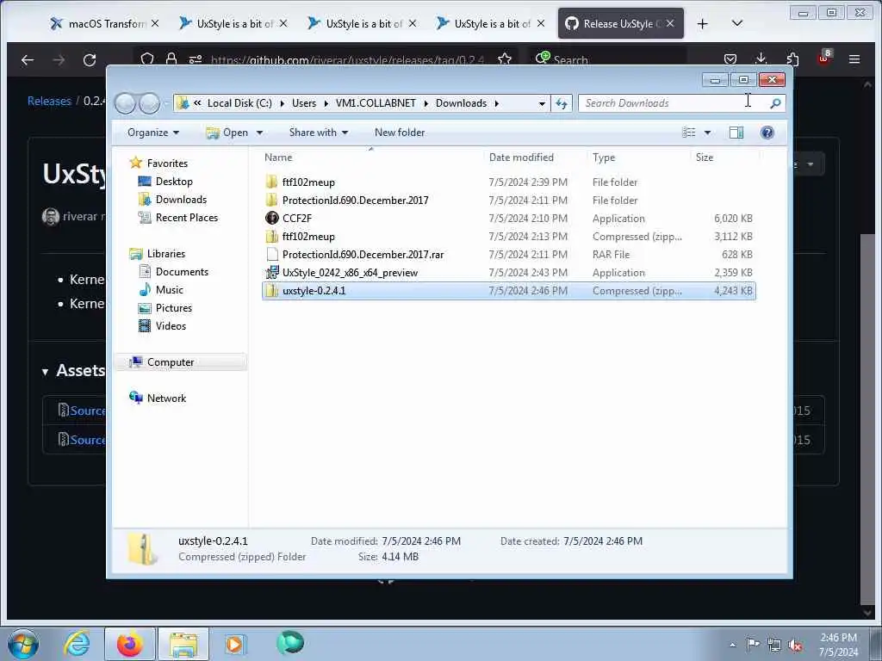Go back in Firefox browser

[28, 59]
